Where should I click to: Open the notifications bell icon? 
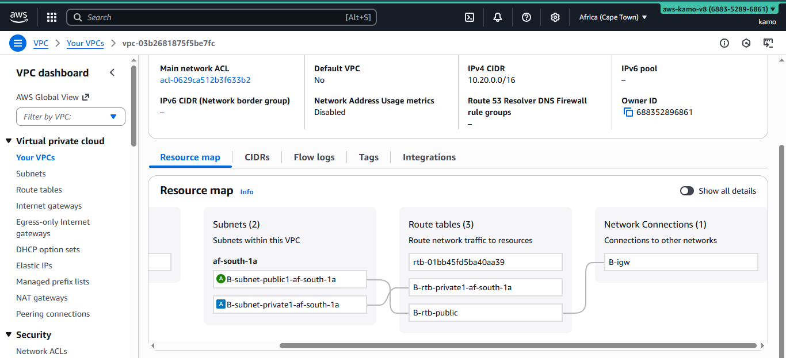[497, 17]
